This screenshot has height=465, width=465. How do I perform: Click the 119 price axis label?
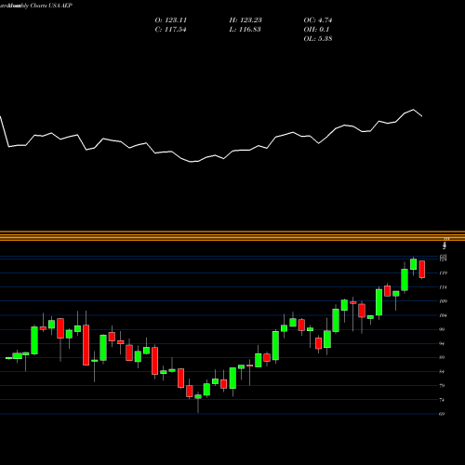[x=444, y=273]
